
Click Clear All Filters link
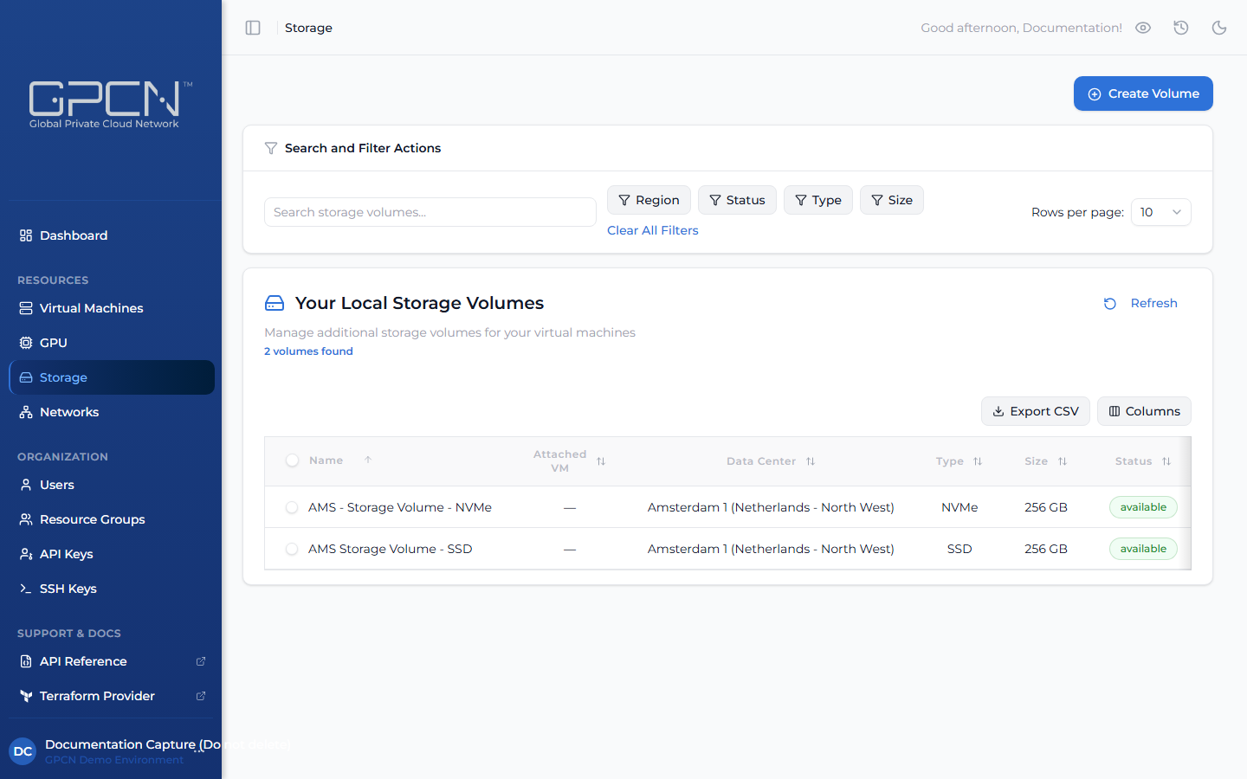[x=653, y=230]
